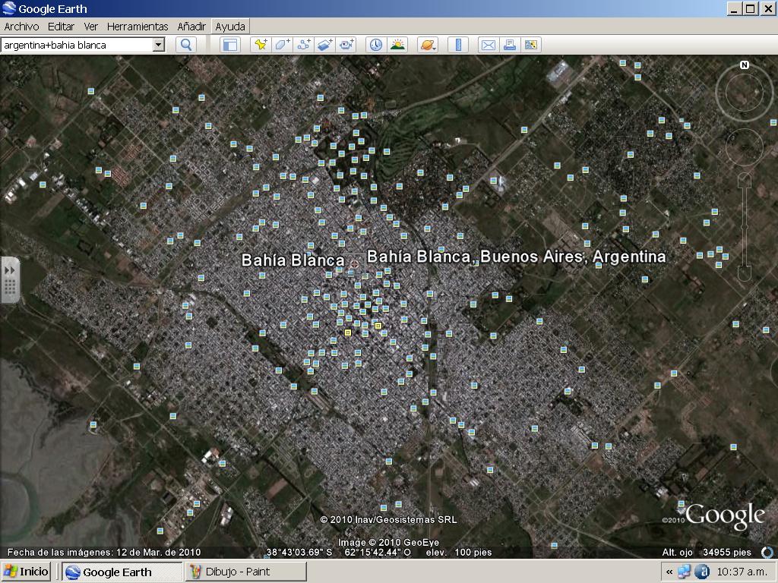Open the Ver menu
Screen dimensions: 778x583
coord(91,27)
